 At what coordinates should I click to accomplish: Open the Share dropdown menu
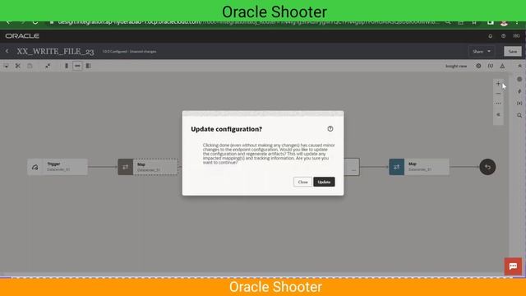pyautogui.click(x=482, y=51)
